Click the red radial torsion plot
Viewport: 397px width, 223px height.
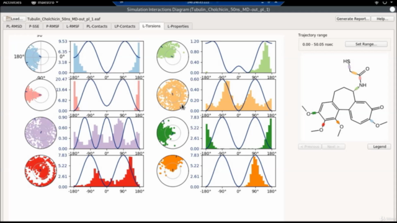coord(40,171)
